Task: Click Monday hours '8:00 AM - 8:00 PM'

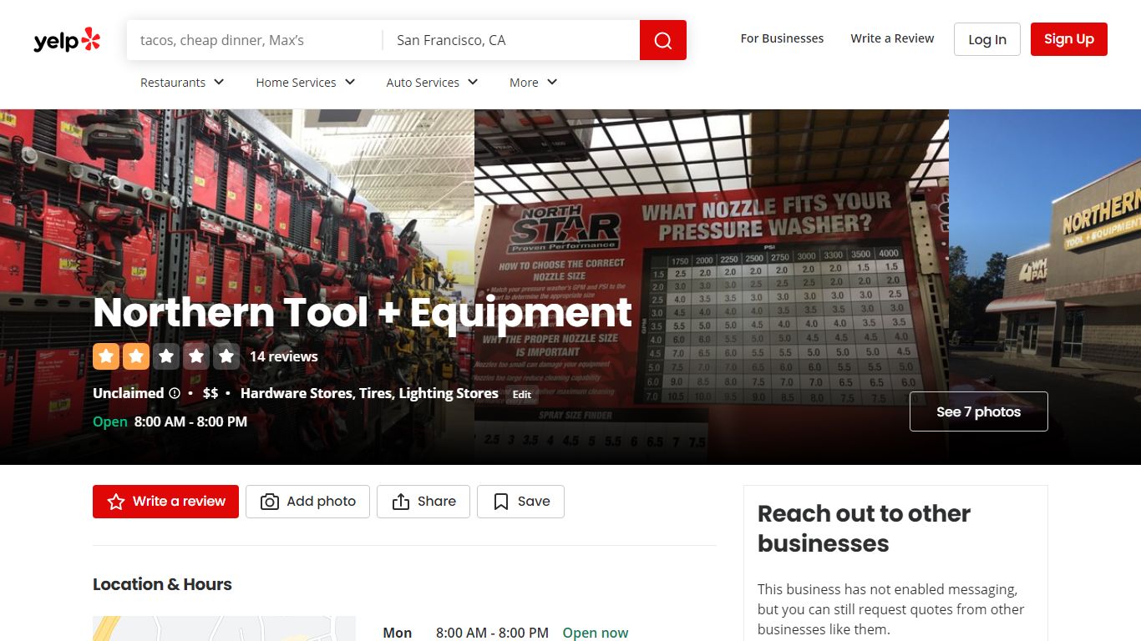Action: [x=492, y=633]
